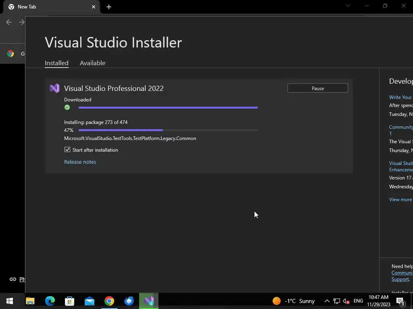Switch to the Available tab
Viewport: 413px width, 309px height.
(92, 63)
